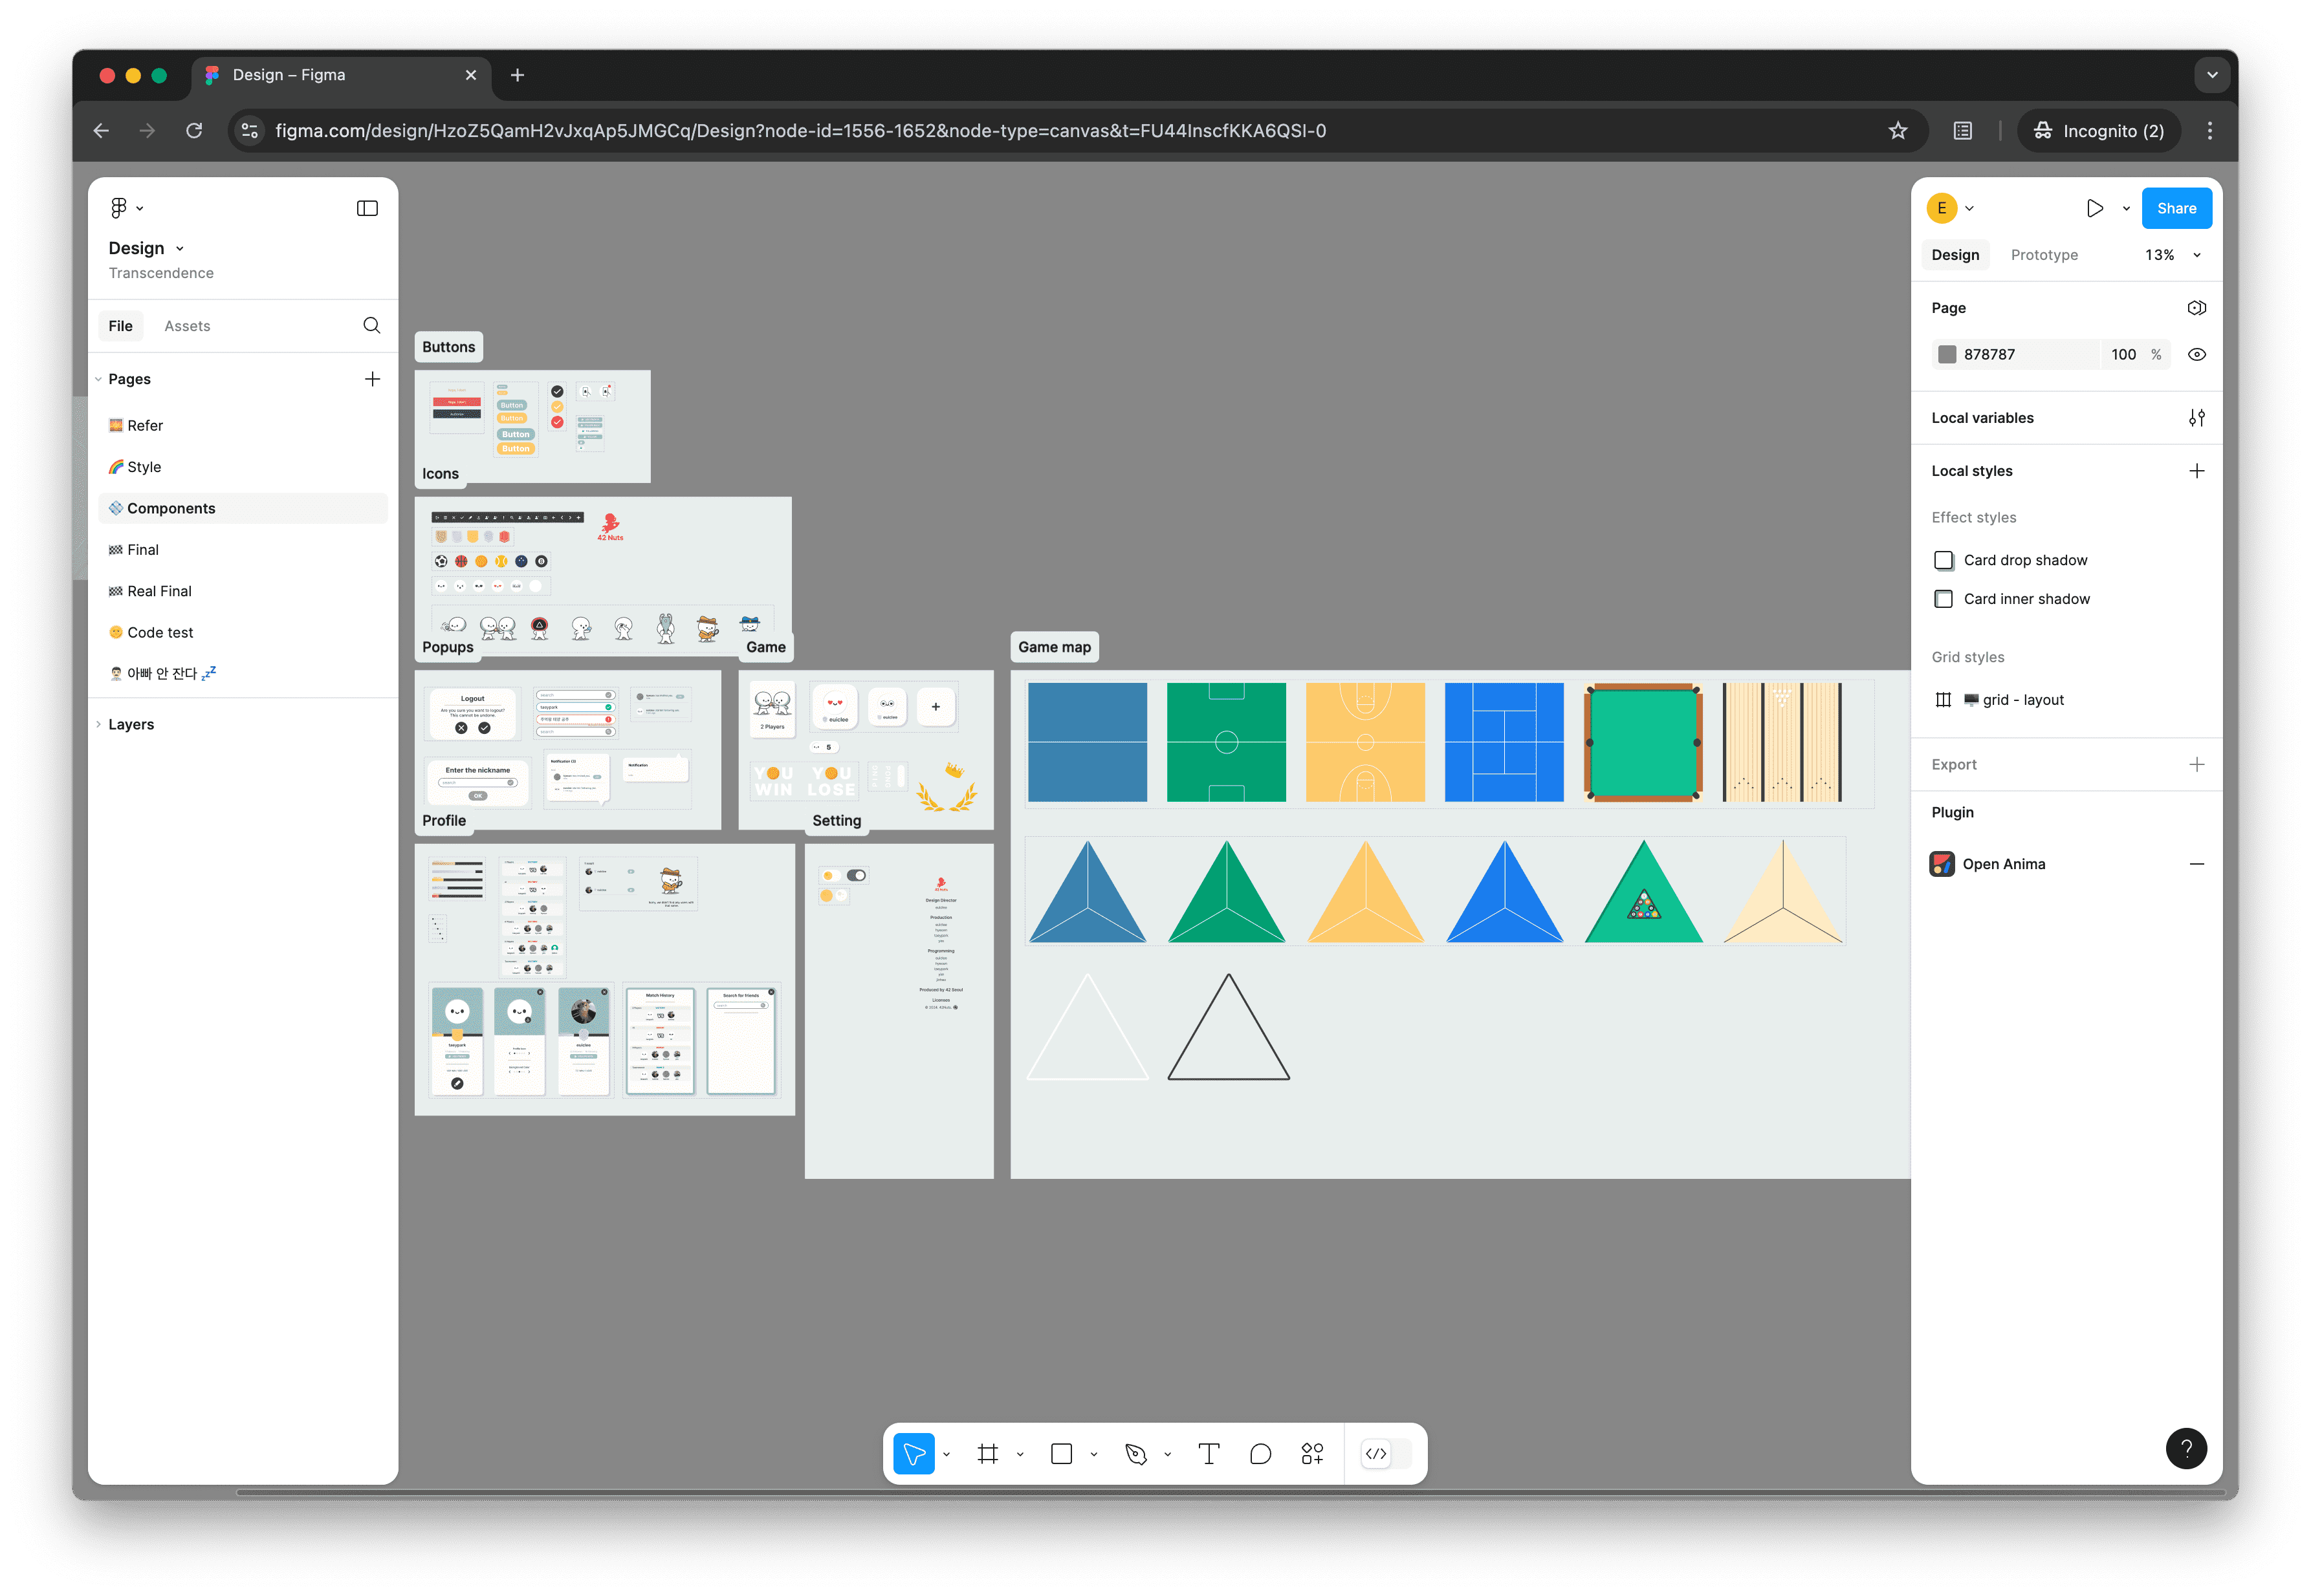Viewport: 2311px width, 1596px height.
Task: Select the Components page
Action: (x=243, y=508)
